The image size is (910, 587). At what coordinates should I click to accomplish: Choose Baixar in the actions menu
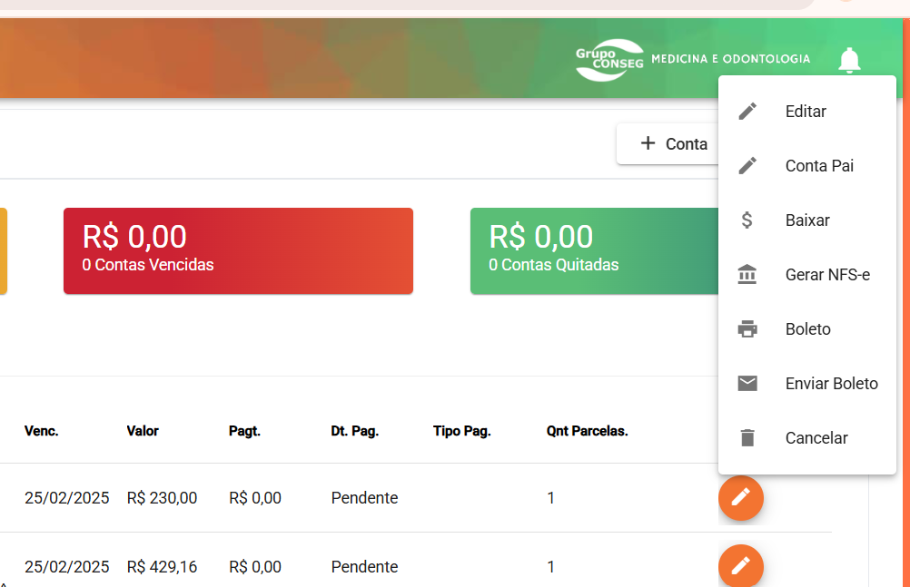pyautogui.click(x=807, y=220)
